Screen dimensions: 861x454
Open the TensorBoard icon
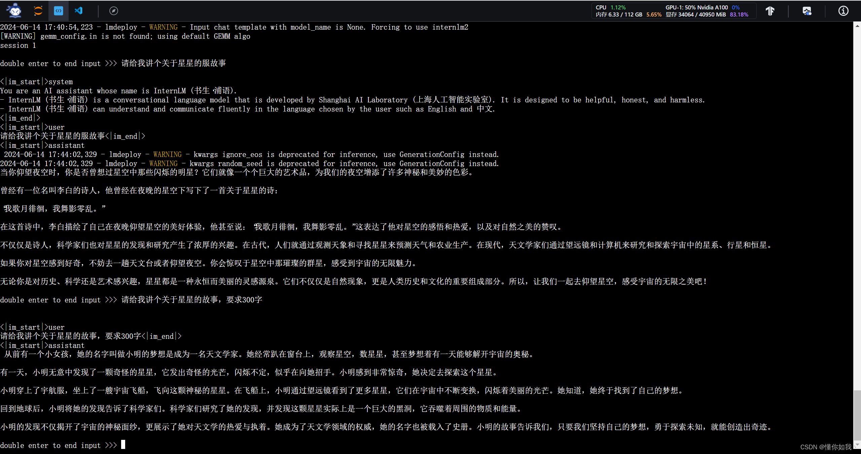770,11
